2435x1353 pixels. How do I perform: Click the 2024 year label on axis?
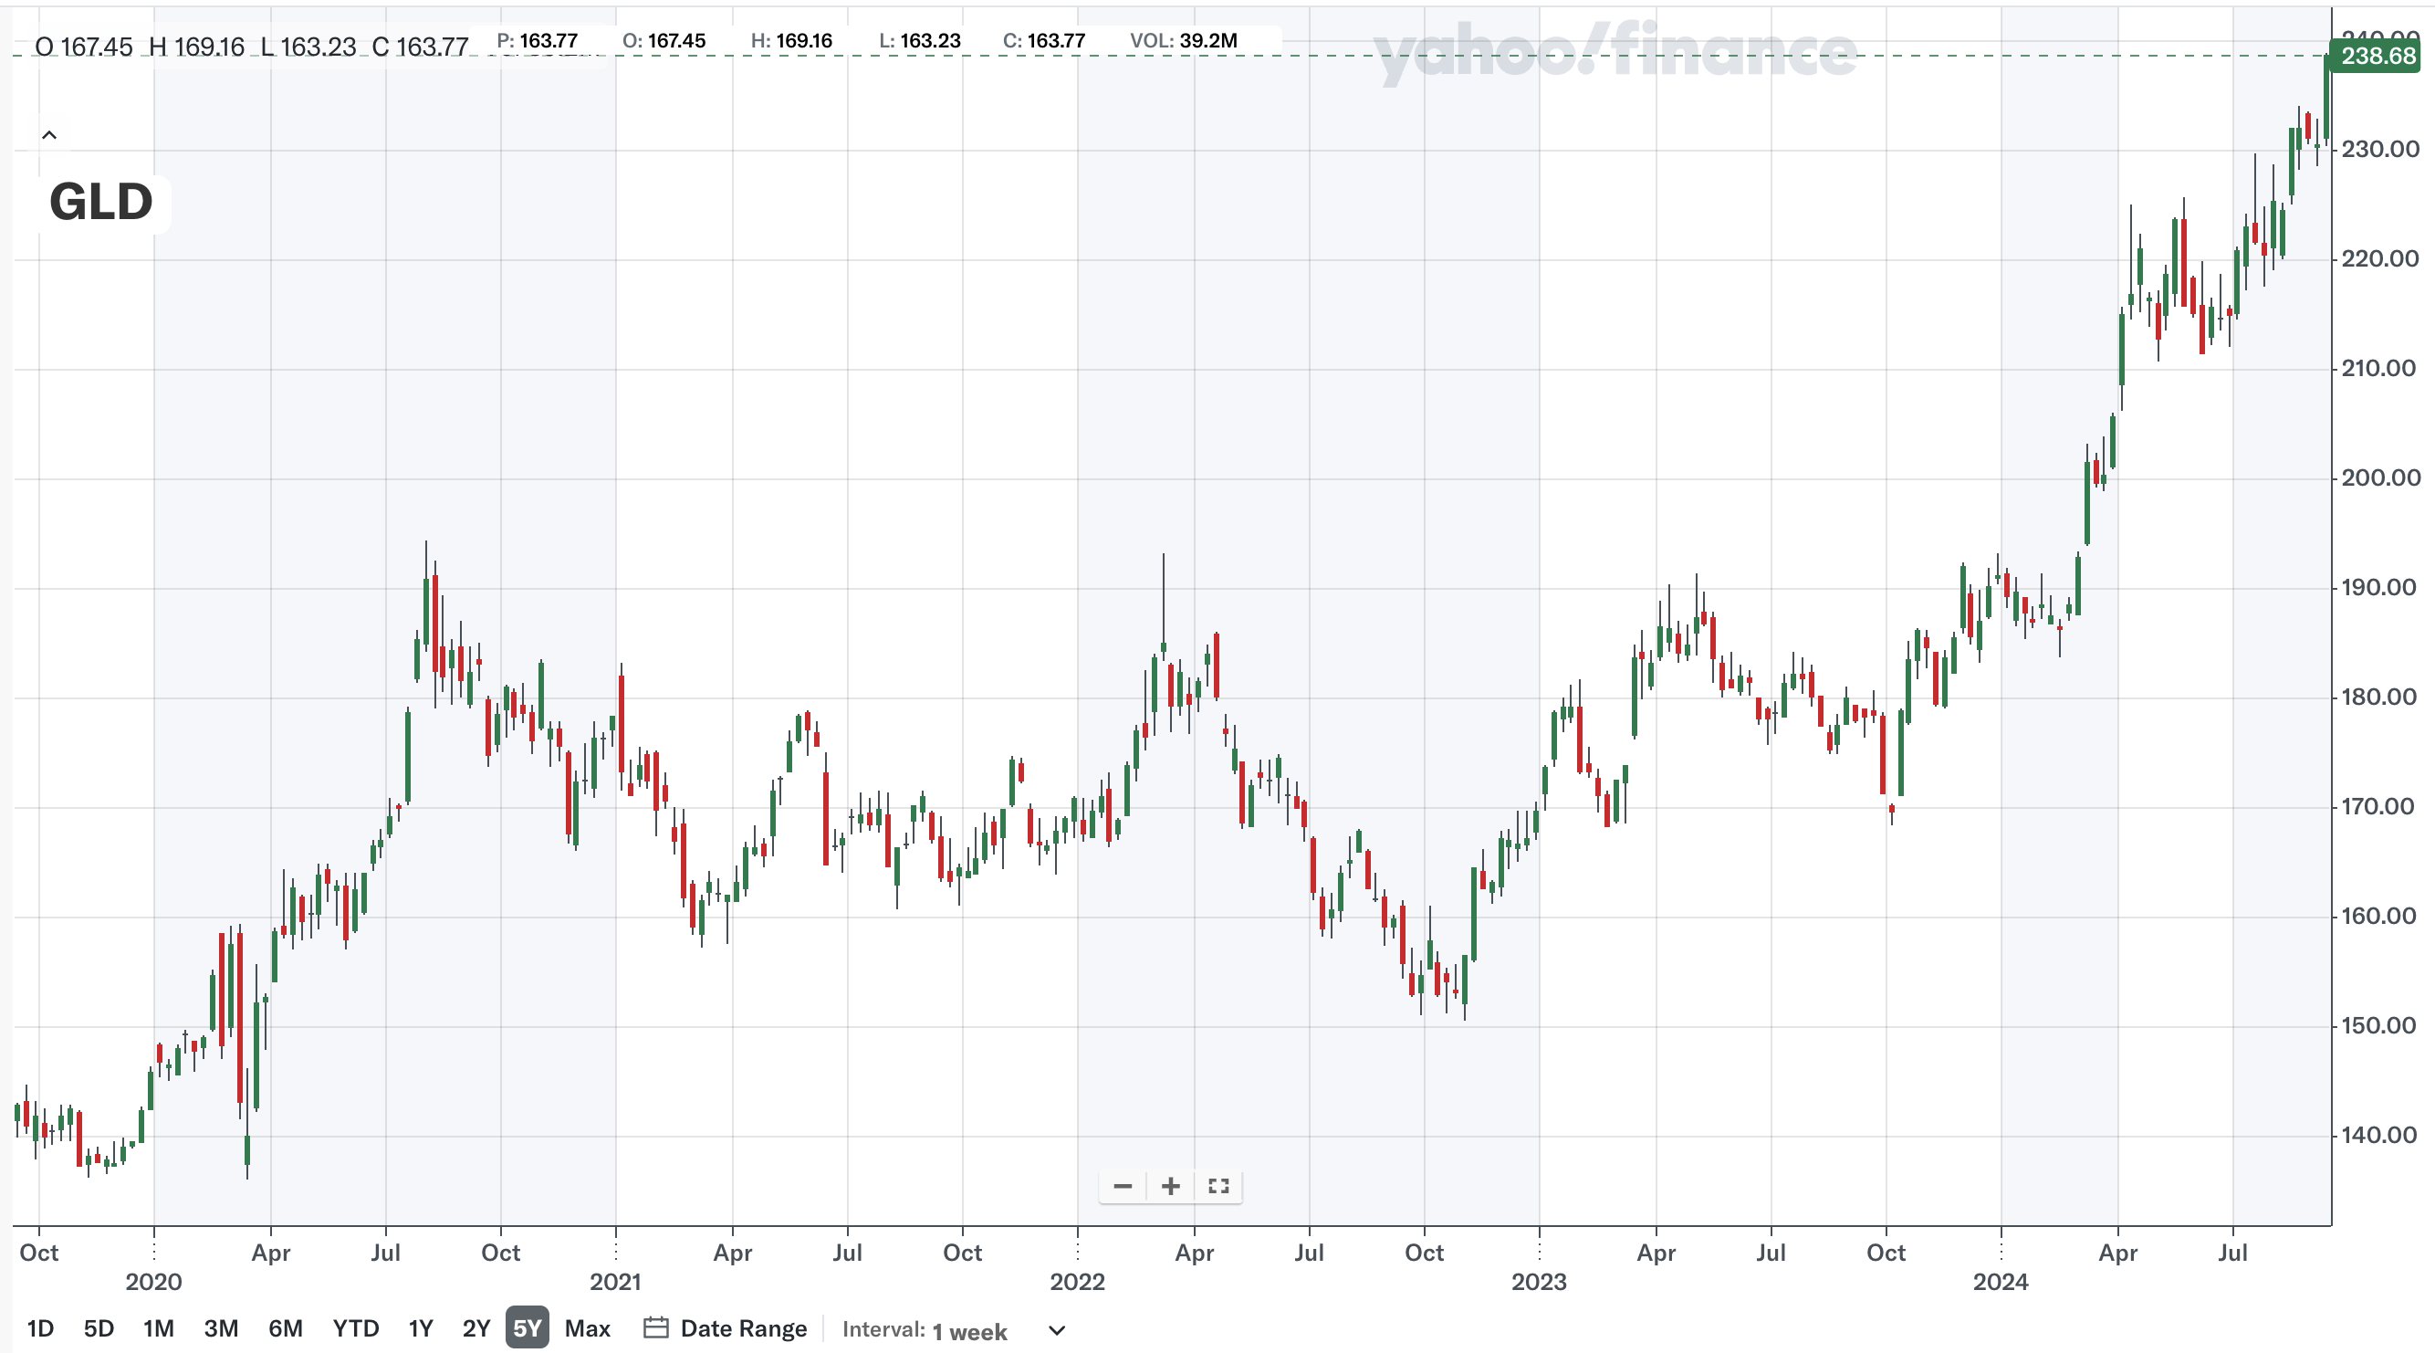coord(2001,1282)
